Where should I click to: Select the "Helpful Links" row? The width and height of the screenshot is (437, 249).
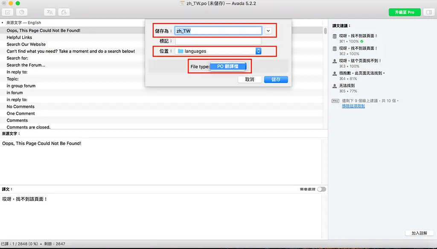162,38
